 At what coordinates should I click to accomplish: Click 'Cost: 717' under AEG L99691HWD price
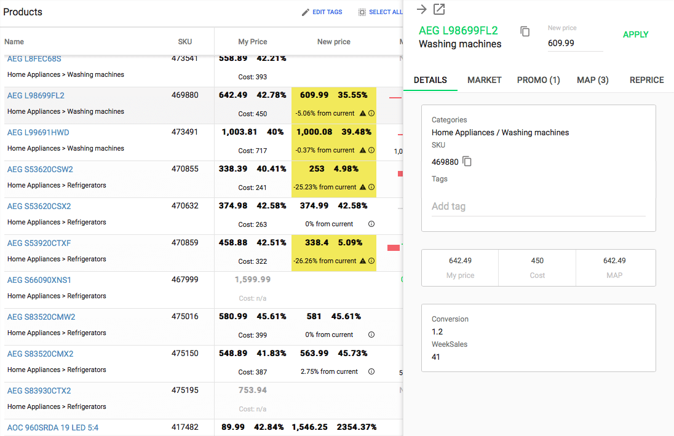(x=253, y=151)
